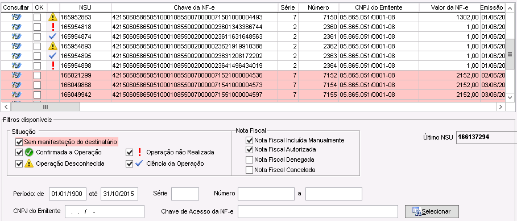This screenshot has height=221, width=517.
Task: Uncheck Sem manifestação do destinatário
Action: pyautogui.click(x=19, y=142)
